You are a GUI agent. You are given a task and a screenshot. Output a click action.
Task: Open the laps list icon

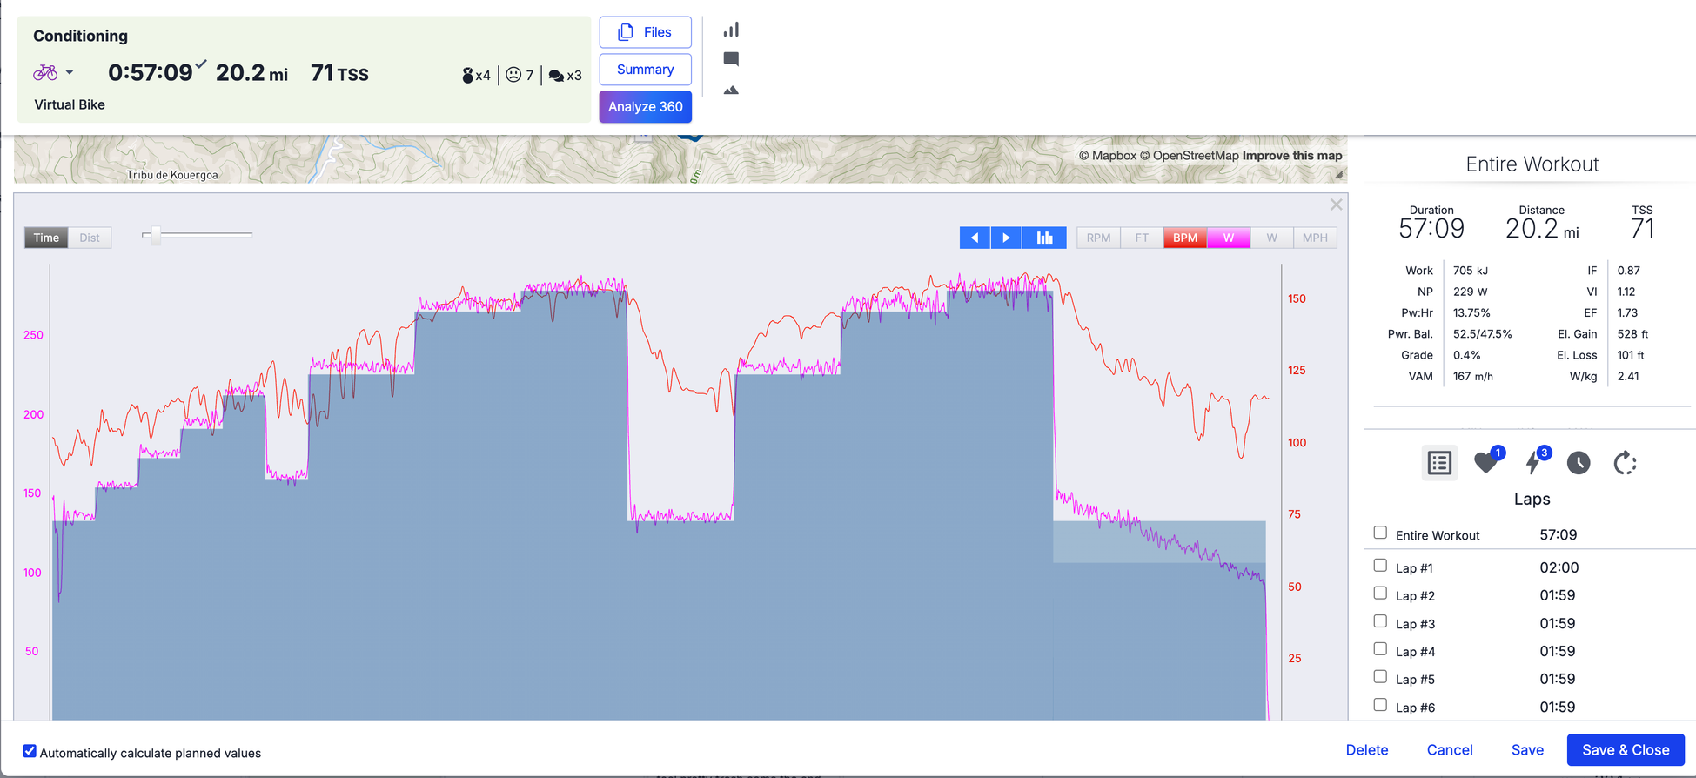[x=1439, y=463]
